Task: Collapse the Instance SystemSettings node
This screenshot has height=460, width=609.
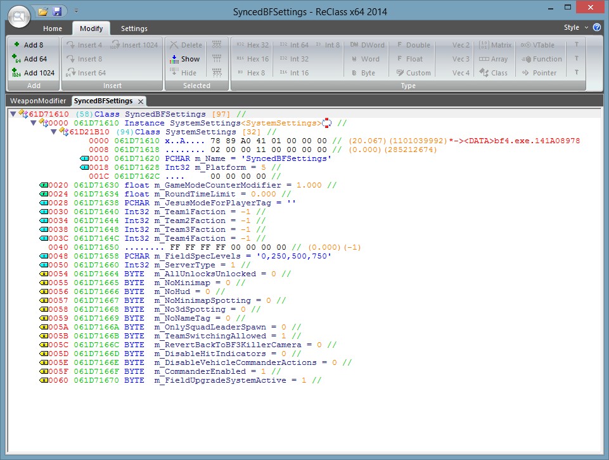Action: point(34,123)
